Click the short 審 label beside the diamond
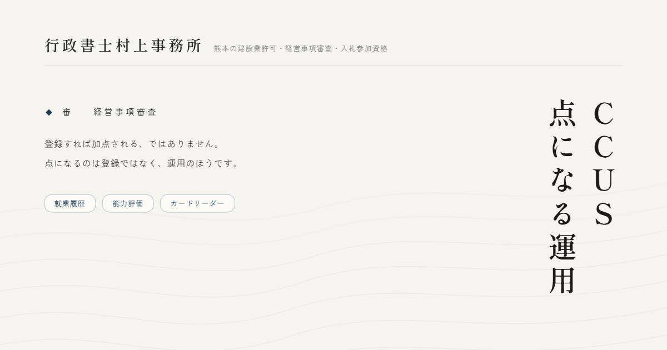Viewport: 667px width, 350px height. pyautogui.click(x=67, y=112)
